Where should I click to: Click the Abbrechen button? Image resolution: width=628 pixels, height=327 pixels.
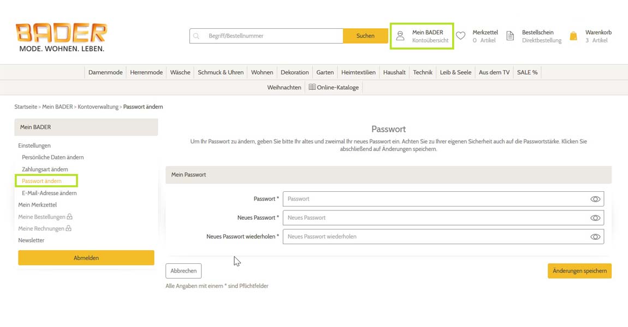click(183, 271)
